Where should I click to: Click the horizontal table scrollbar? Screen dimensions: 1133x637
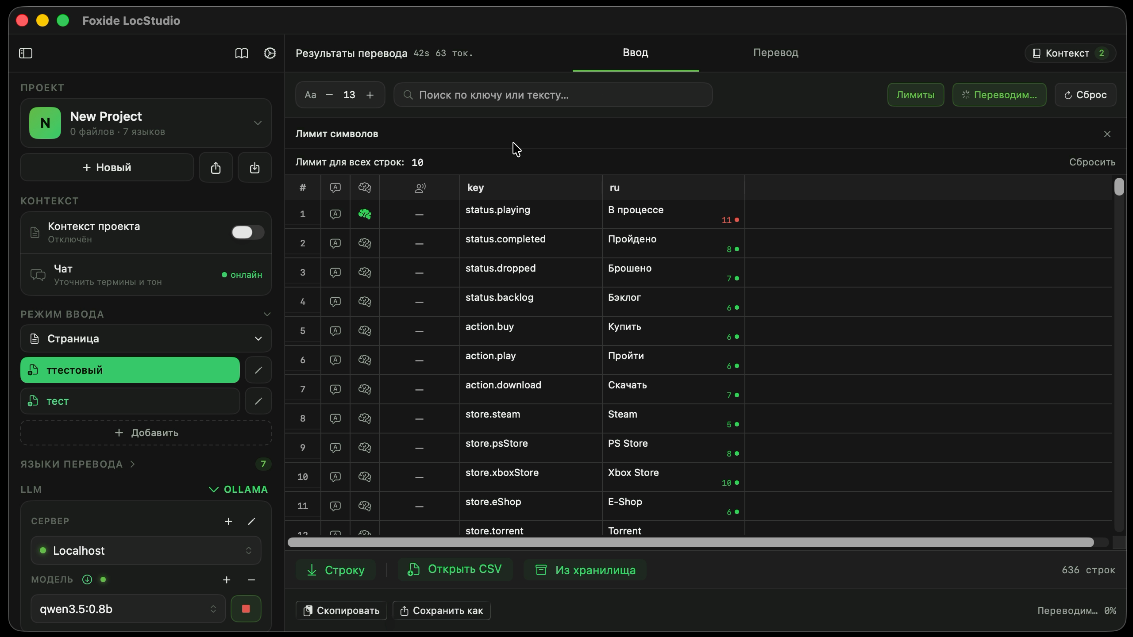tap(690, 542)
